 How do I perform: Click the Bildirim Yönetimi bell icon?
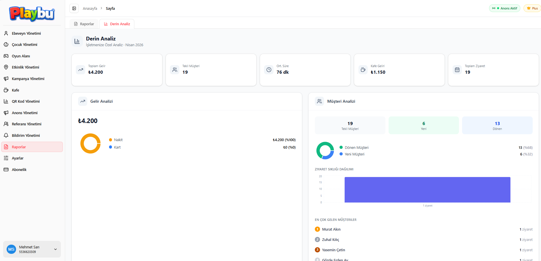(x=6, y=135)
